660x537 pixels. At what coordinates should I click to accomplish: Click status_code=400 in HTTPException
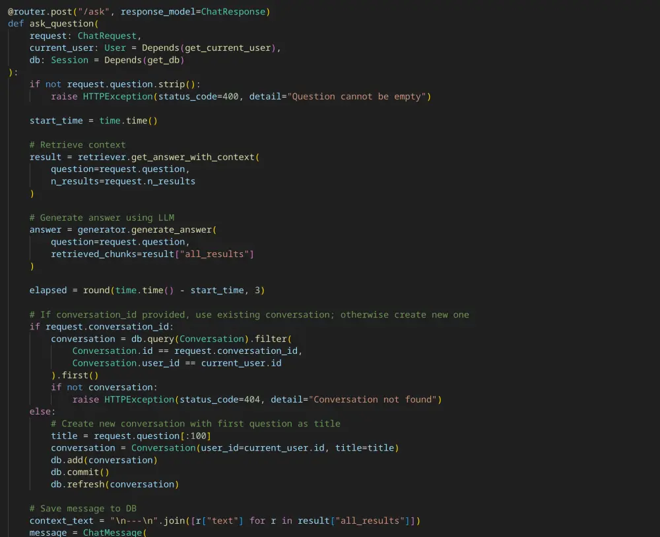(x=198, y=97)
